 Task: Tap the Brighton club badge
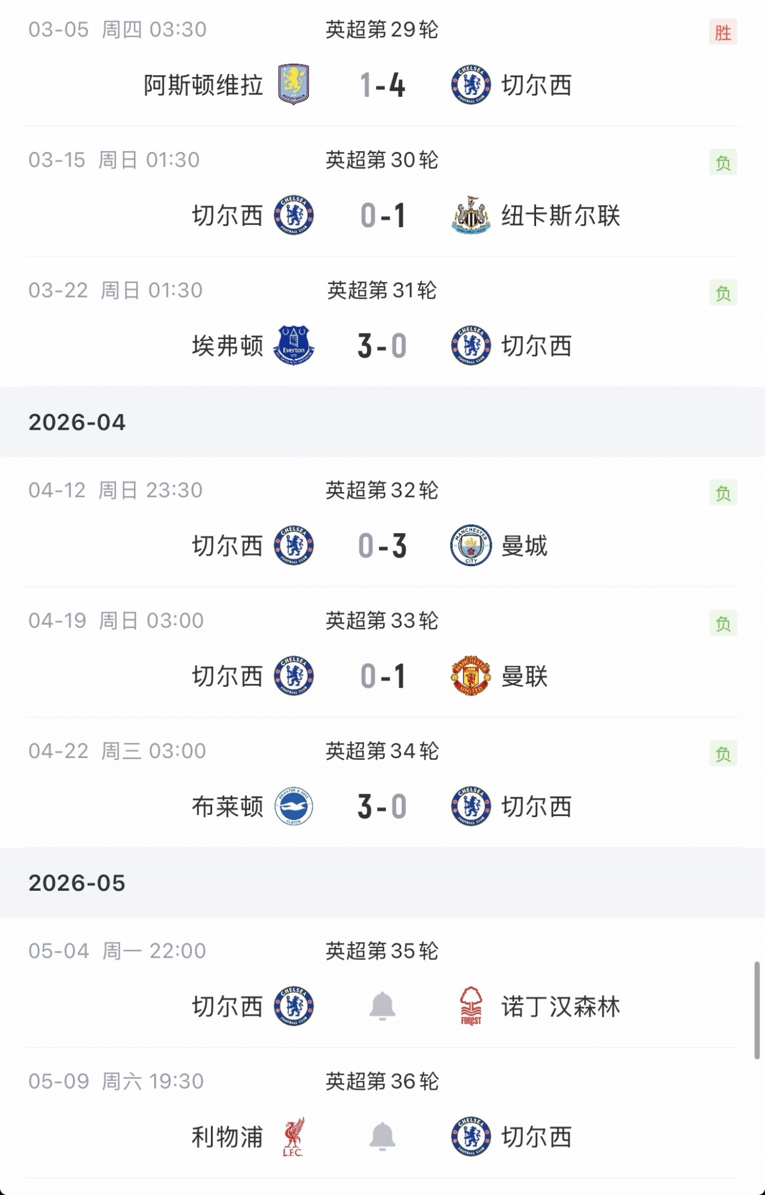[293, 806]
